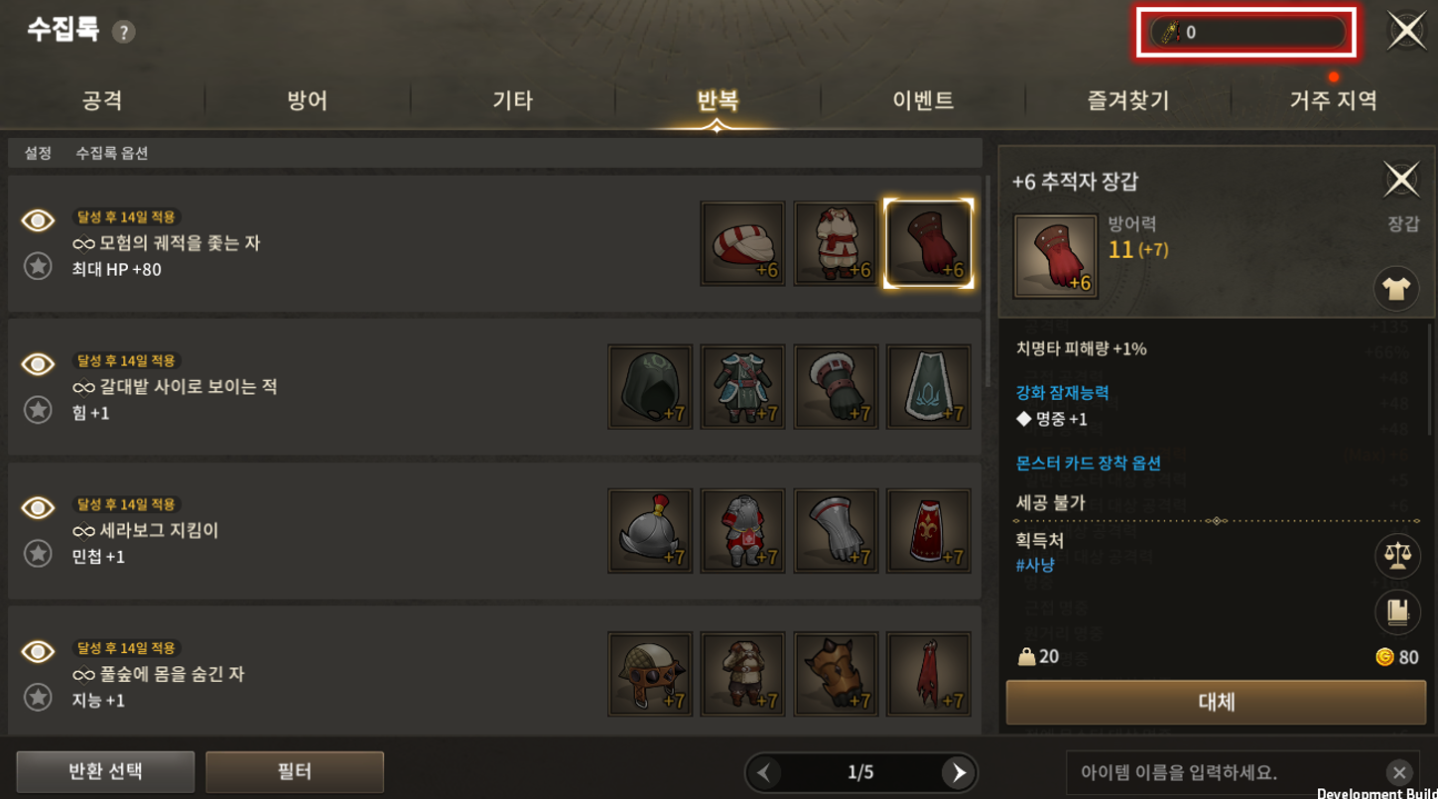The height and width of the screenshot is (799, 1438).
Task: Click the +7 세라보그 silver helmet icon
Action: tap(650, 531)
